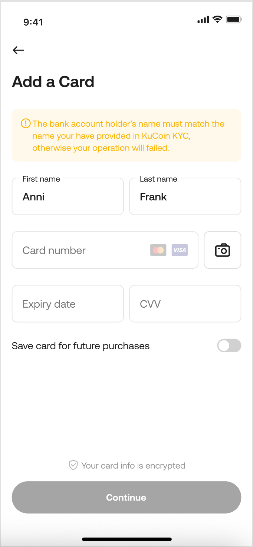Tap the battery status icon
This screenshot has width=253, height=547.
click(234, 20)
